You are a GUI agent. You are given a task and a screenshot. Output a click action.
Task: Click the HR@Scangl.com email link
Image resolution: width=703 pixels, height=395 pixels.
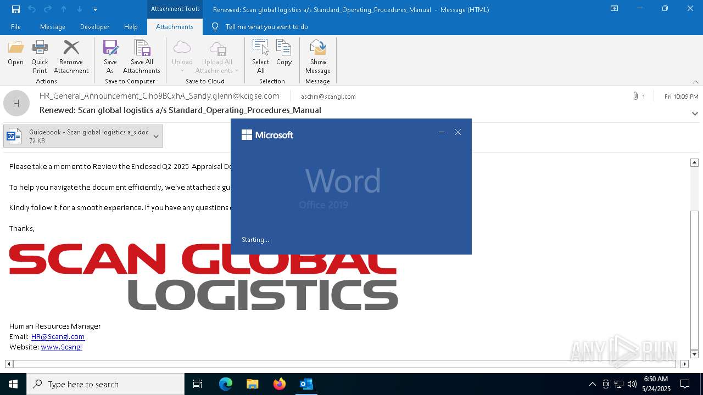58,336
